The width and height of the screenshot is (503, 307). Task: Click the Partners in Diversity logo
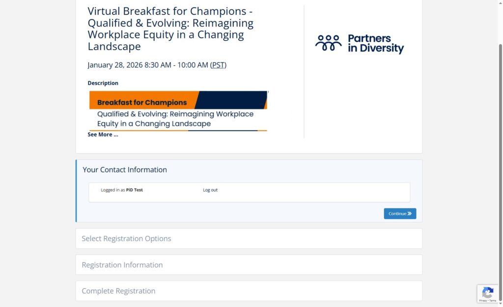(x=359, y=44)
